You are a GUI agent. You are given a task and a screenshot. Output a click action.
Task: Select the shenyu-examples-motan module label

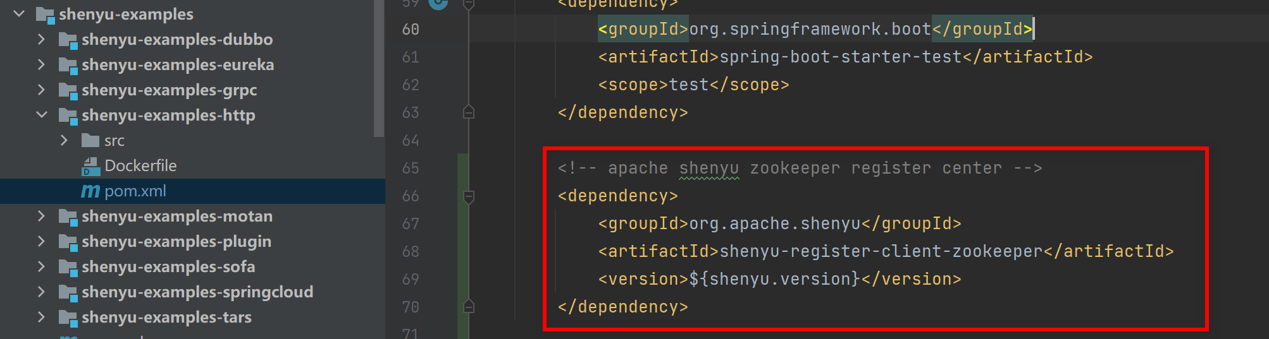176,217
